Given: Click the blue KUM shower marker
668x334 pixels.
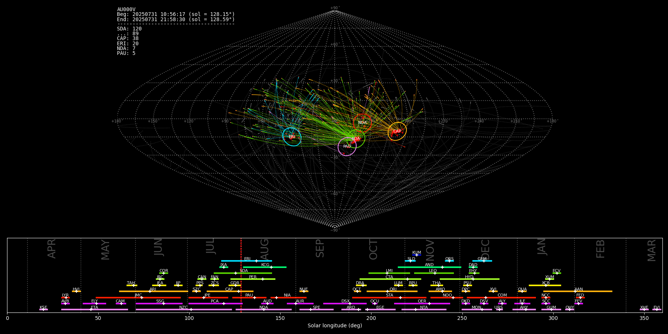Looking at the screenshot, I should pyautogui.click(x=417, y=255).
